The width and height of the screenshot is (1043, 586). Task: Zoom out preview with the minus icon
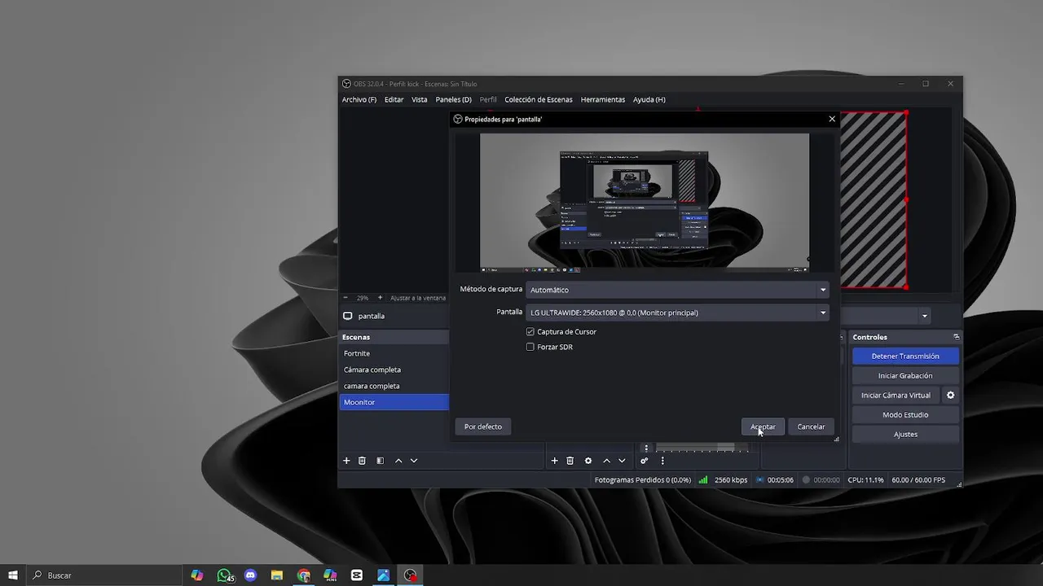[345, 298]
